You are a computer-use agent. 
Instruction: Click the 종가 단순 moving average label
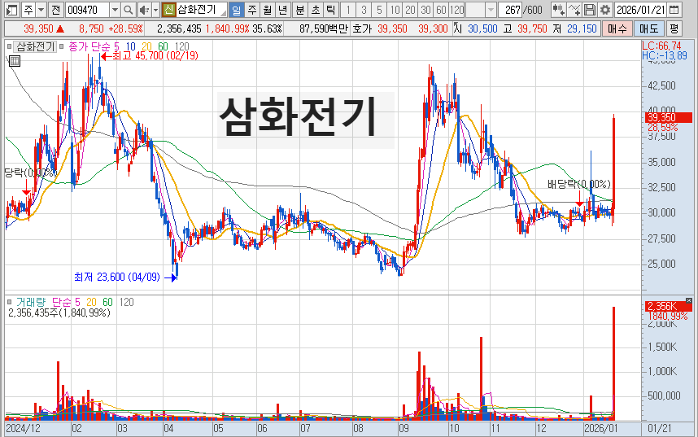tap(89, 46)
